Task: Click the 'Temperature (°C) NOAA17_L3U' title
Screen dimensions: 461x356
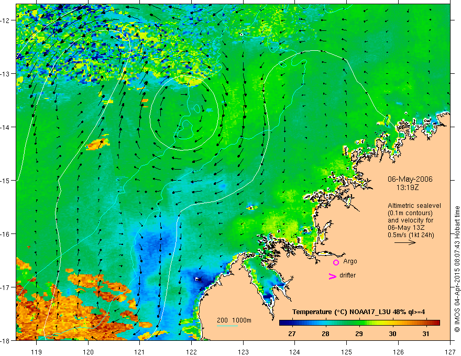Action: (342, 312)
